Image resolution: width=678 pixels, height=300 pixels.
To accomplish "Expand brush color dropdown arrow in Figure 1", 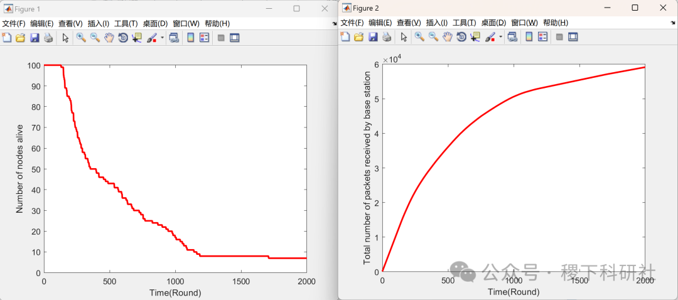I will pos(163,38).
